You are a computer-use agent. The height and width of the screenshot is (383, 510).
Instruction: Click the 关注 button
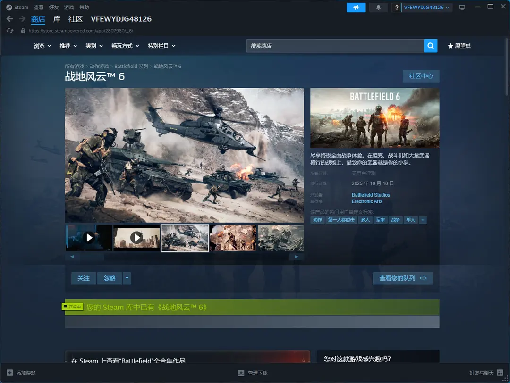point(84,278)
